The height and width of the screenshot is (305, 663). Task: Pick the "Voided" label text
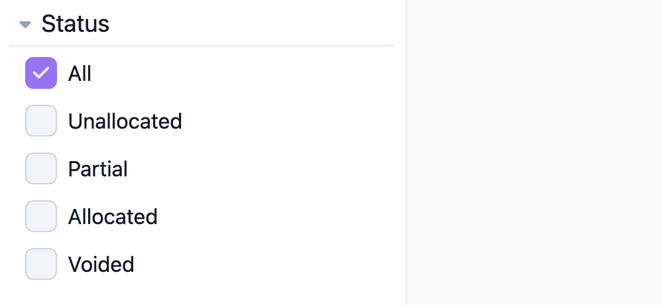101,265
